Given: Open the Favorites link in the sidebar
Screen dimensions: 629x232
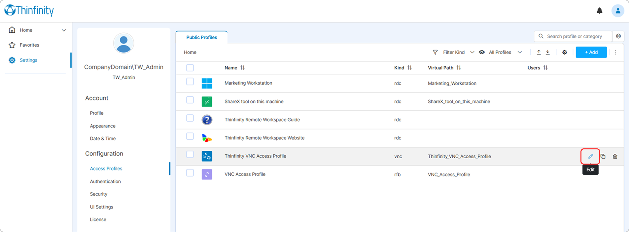Looking at the screenshot, I should click(29, 45).
